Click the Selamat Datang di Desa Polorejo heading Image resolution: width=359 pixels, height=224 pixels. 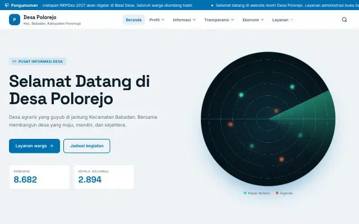tap(79, 90)
